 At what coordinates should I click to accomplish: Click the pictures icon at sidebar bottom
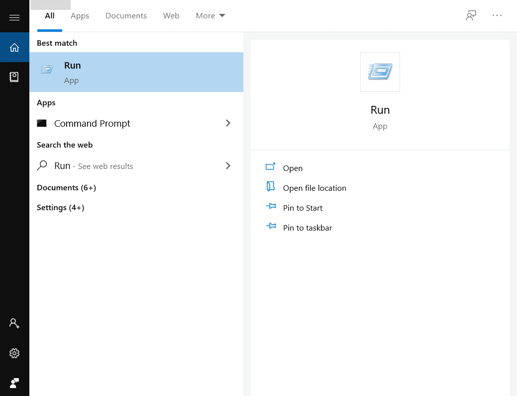click(14, 383)
